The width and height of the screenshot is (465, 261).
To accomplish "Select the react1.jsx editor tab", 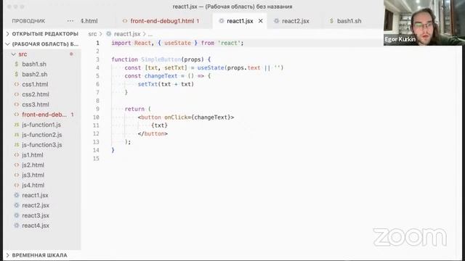I will click(240, 21).
